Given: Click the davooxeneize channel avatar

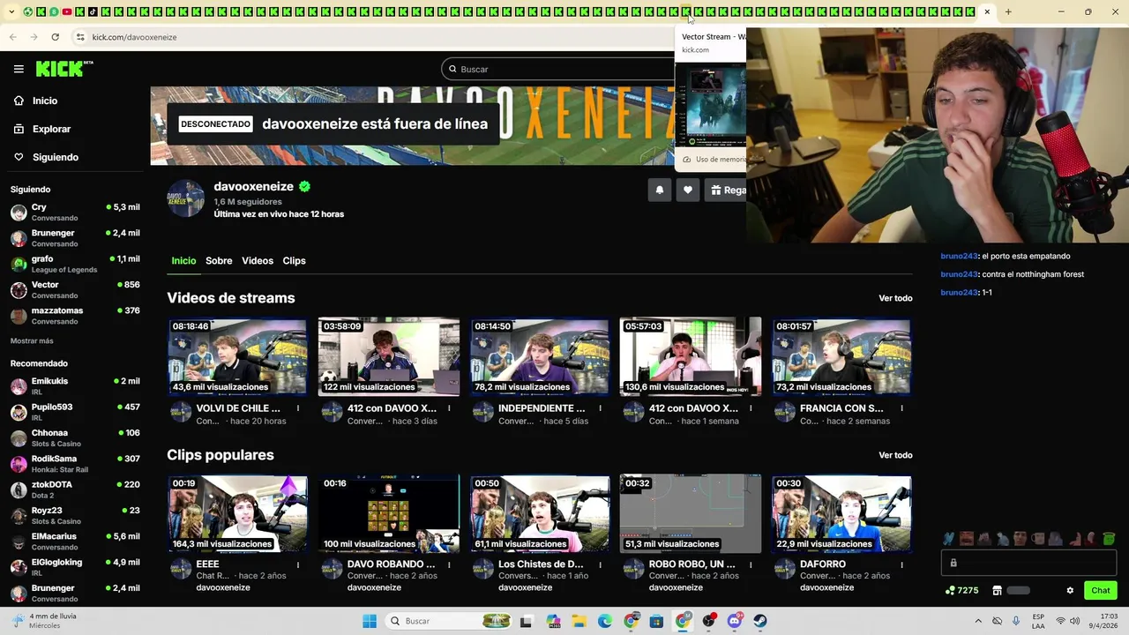Looking at the screenshot, I should click(x=186, y=198).
